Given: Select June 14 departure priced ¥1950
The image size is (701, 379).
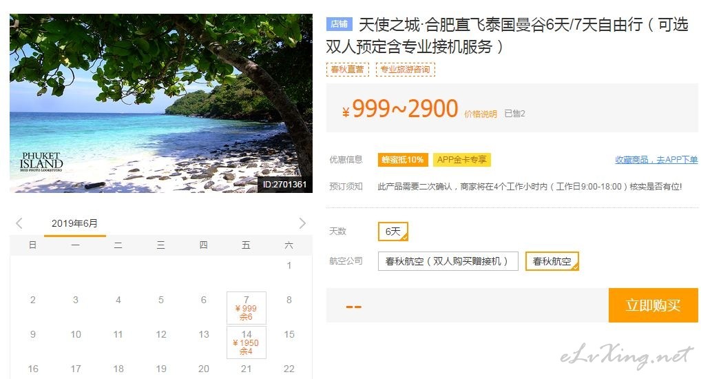Looking at the screenshot, I should pos(247,342).
